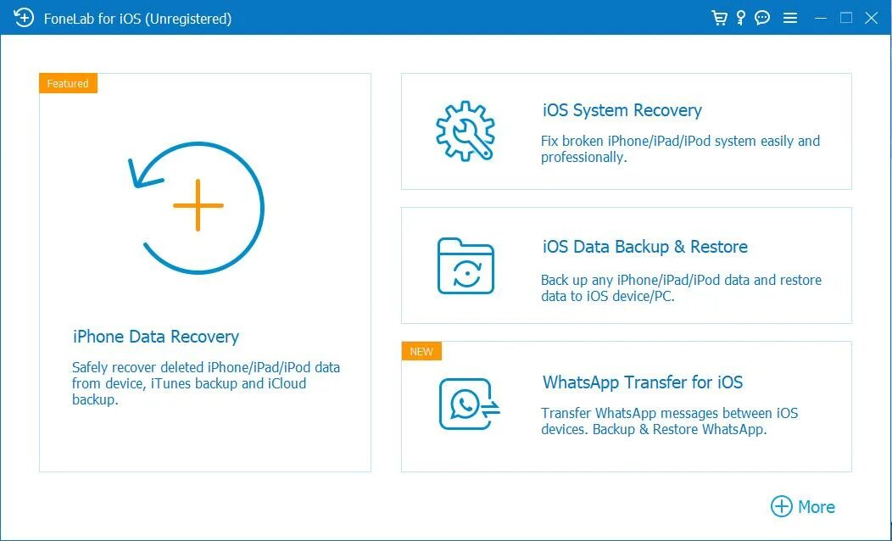Close the FoneLab window
892x541 pixels.
[x=871, y=18]
